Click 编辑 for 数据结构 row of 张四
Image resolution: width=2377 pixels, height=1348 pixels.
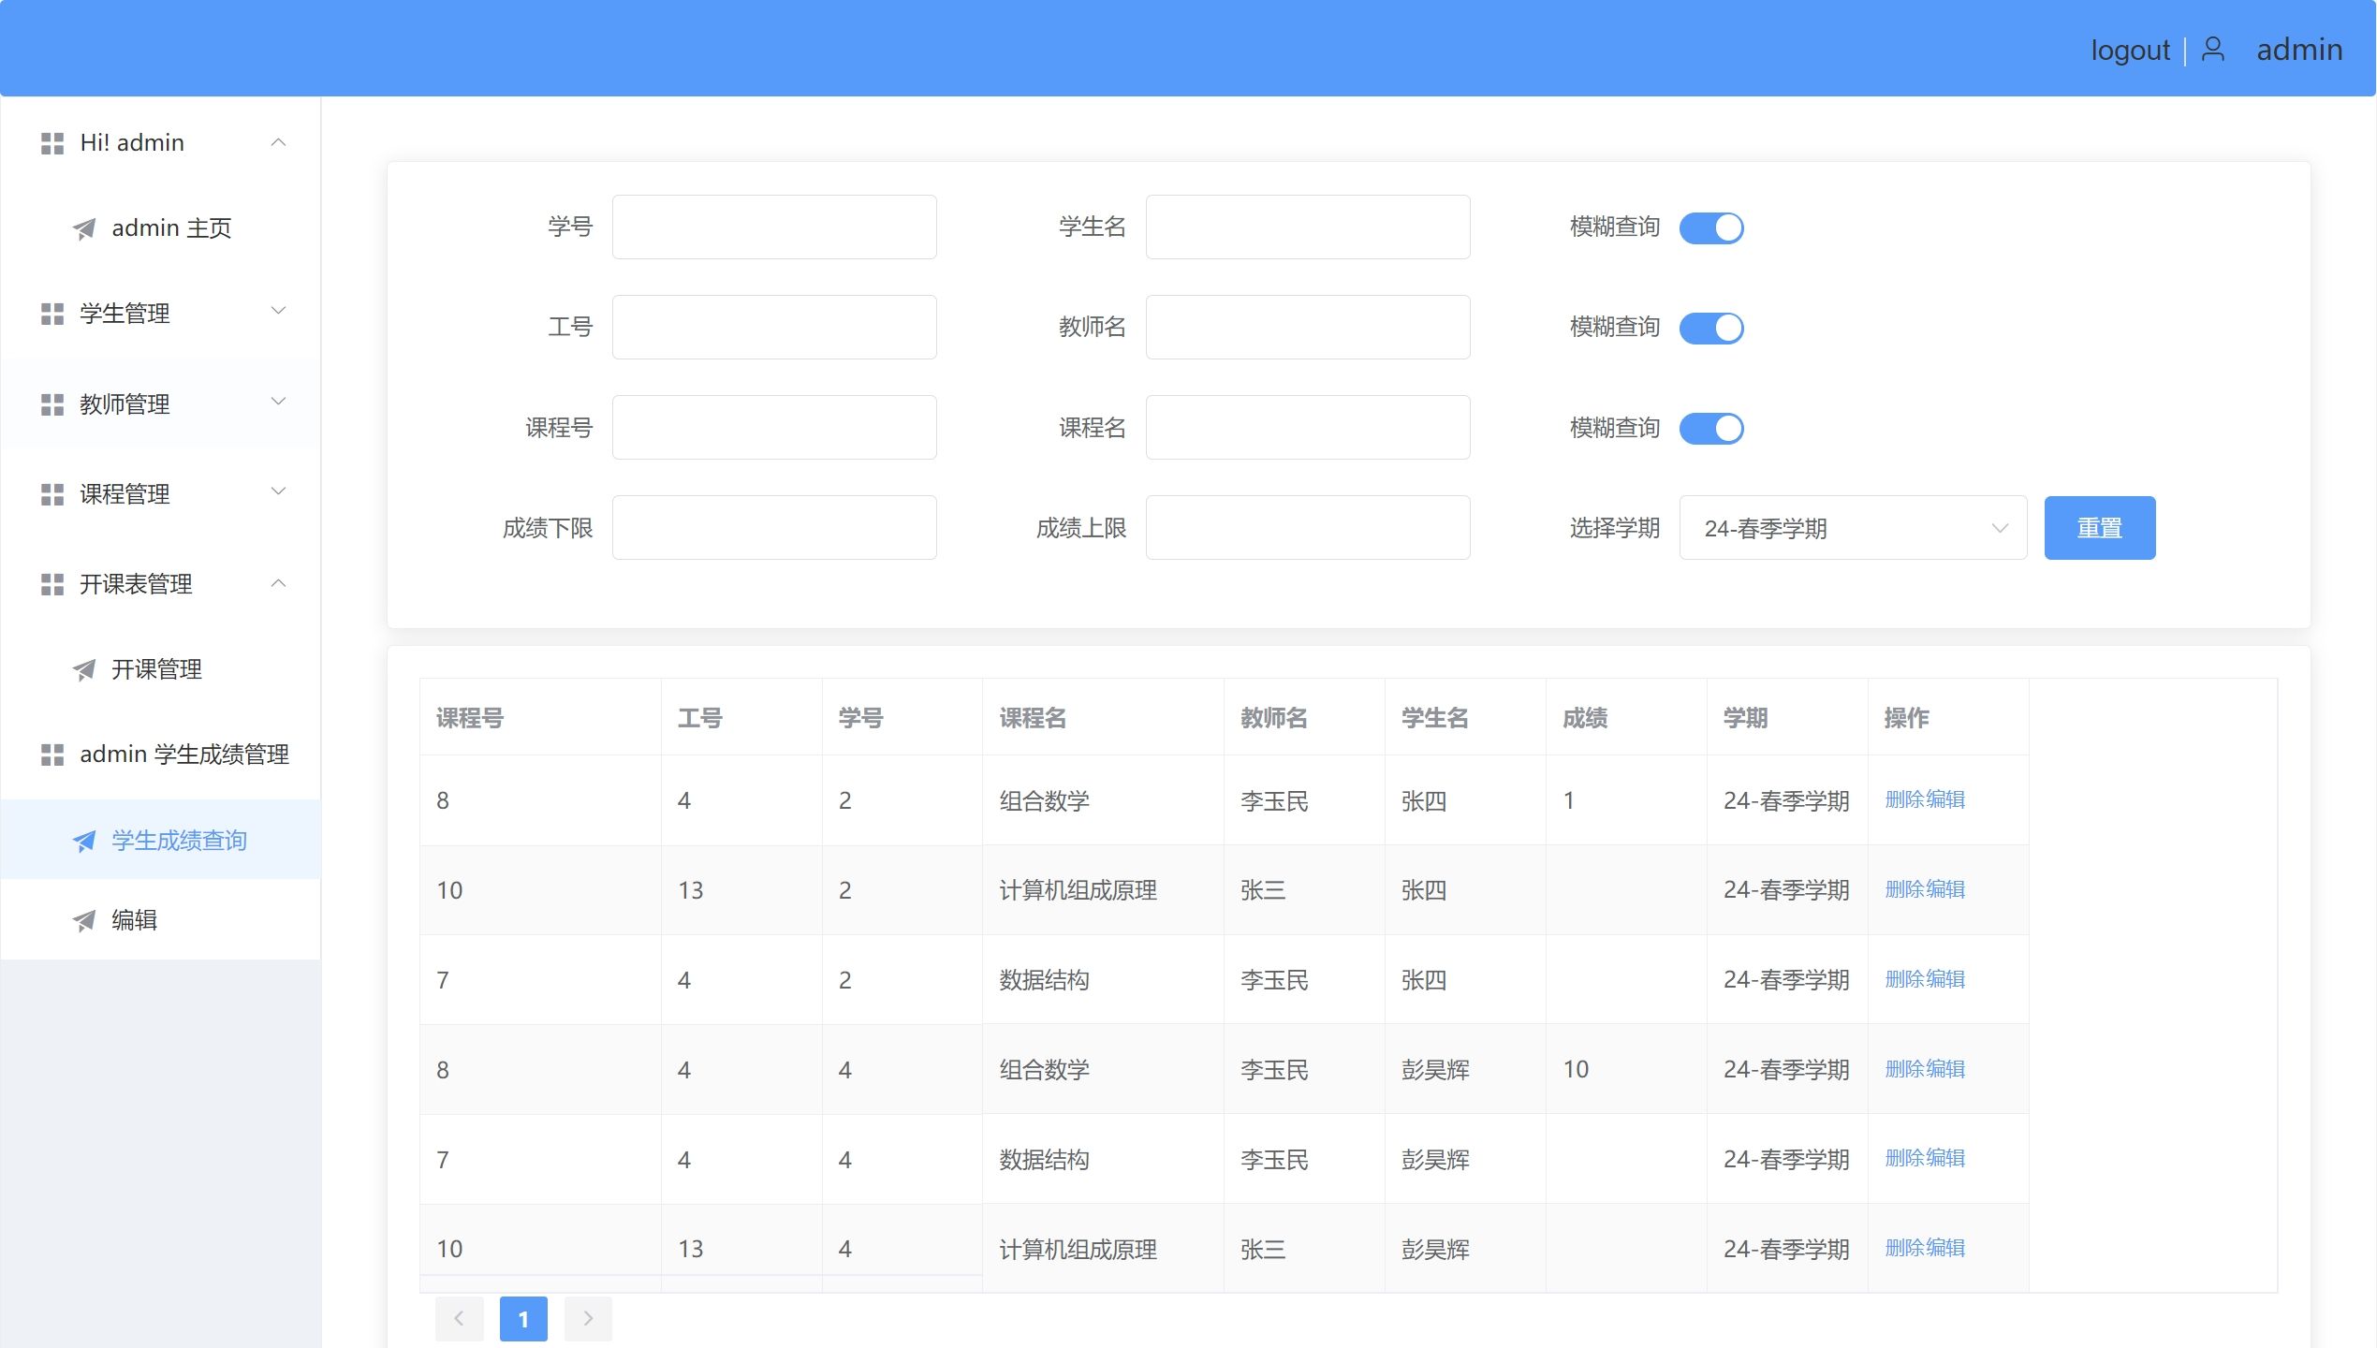[1945, 979]
